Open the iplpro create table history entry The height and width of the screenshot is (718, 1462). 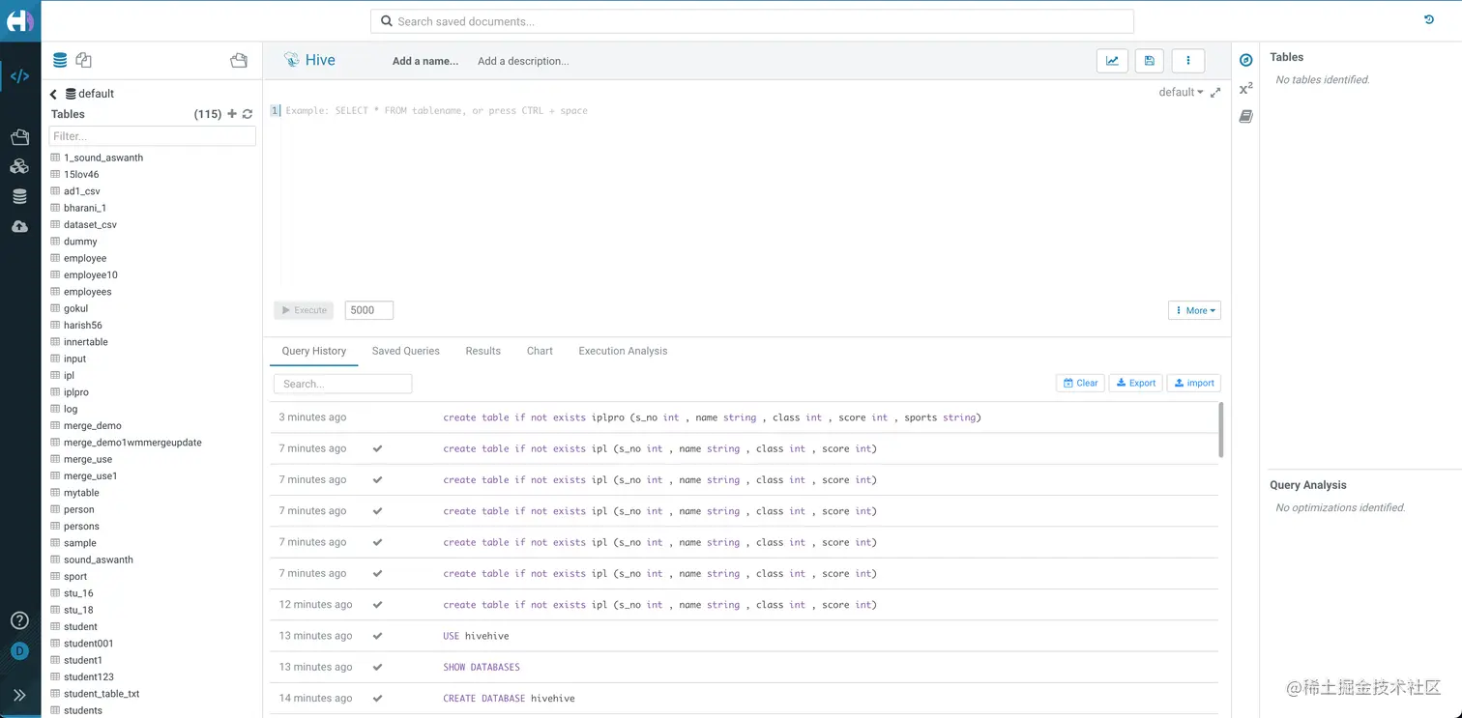pos(744,417)
